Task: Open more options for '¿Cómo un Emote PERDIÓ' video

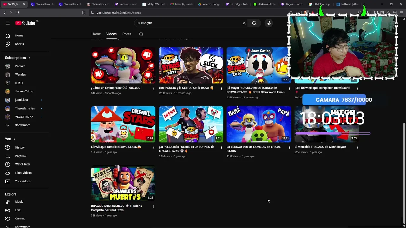Action: (x=154, y=88)
